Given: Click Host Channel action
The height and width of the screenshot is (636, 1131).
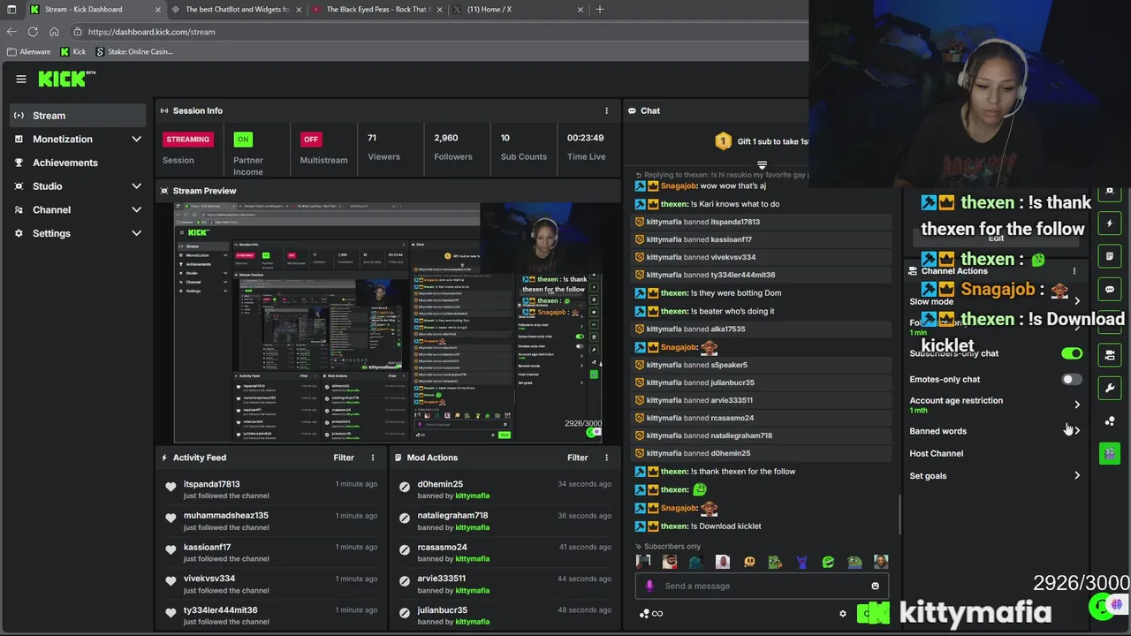Looking at the screenshot, I should pos(937,453).
